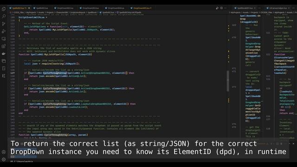297x167 pixels.
Task: Click the Open Changes icon in editor toolbar
Action: [217, 8]
